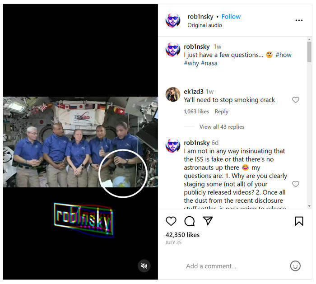Unmute the video with speaker icon
This screenshot has width=316, height=284.
(x=144, y=265)
